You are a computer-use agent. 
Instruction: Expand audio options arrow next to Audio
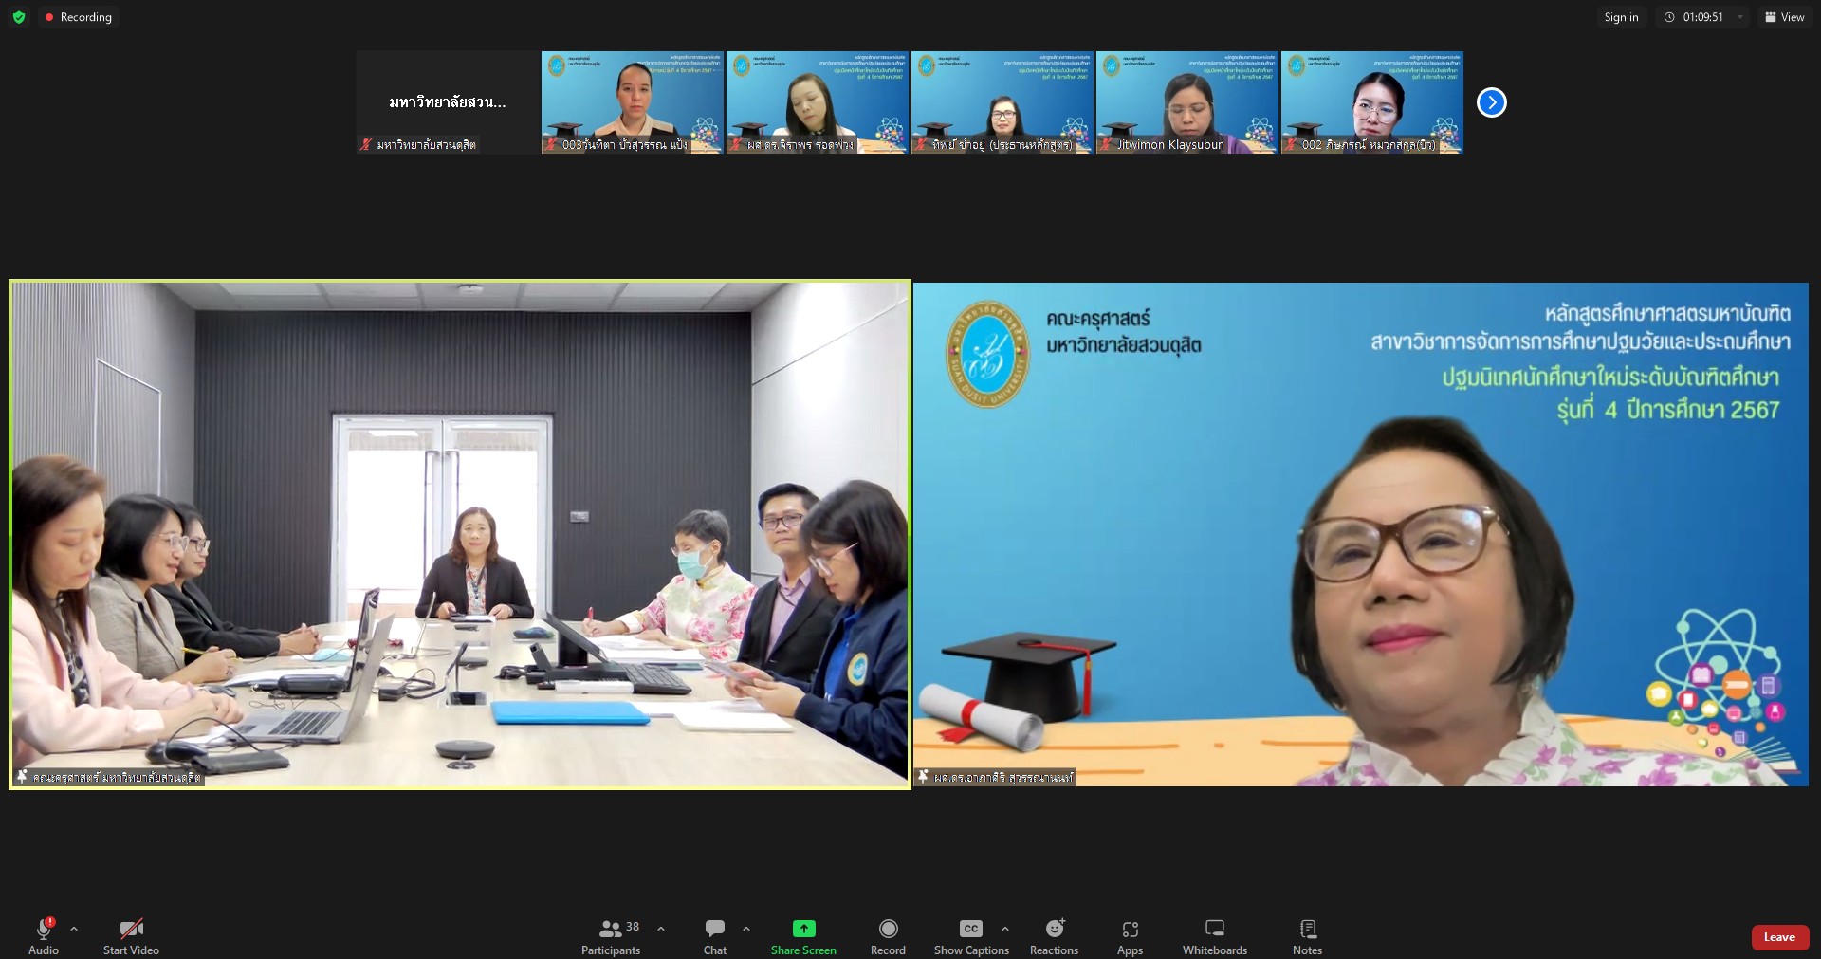point(74,929)
